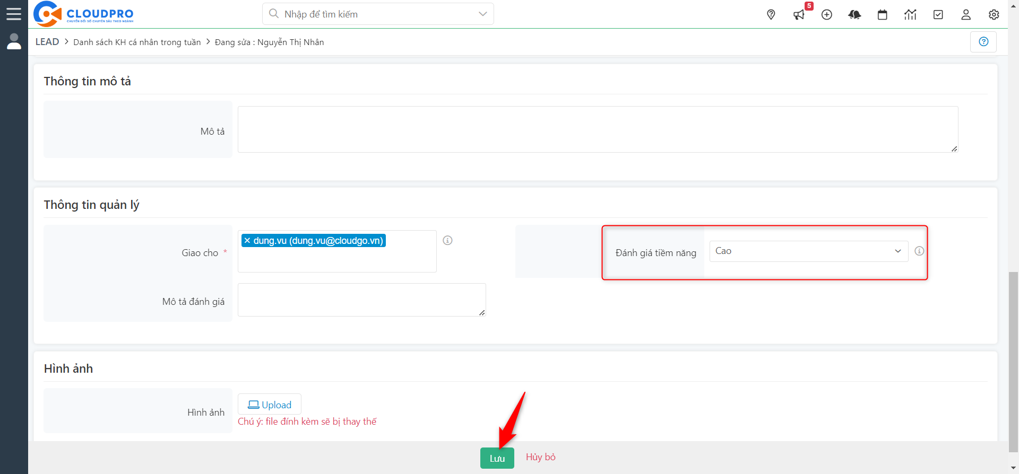Click the help question mark button

point(983,41)
